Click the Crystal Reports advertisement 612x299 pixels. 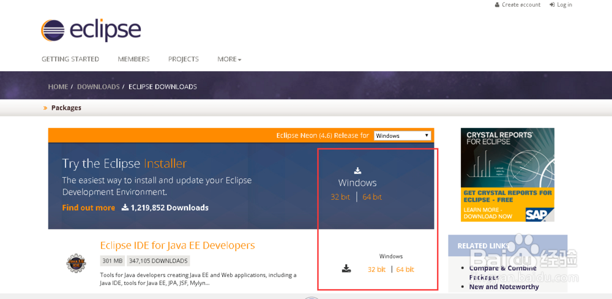click(507, 175)
